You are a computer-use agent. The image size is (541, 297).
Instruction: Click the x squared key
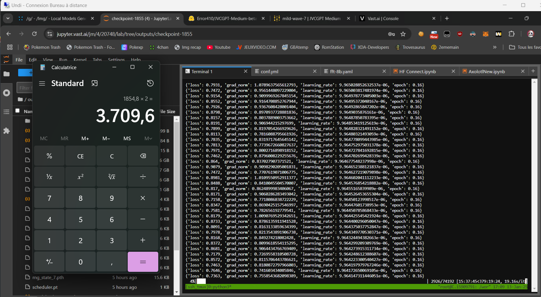(x=81, y=177)
